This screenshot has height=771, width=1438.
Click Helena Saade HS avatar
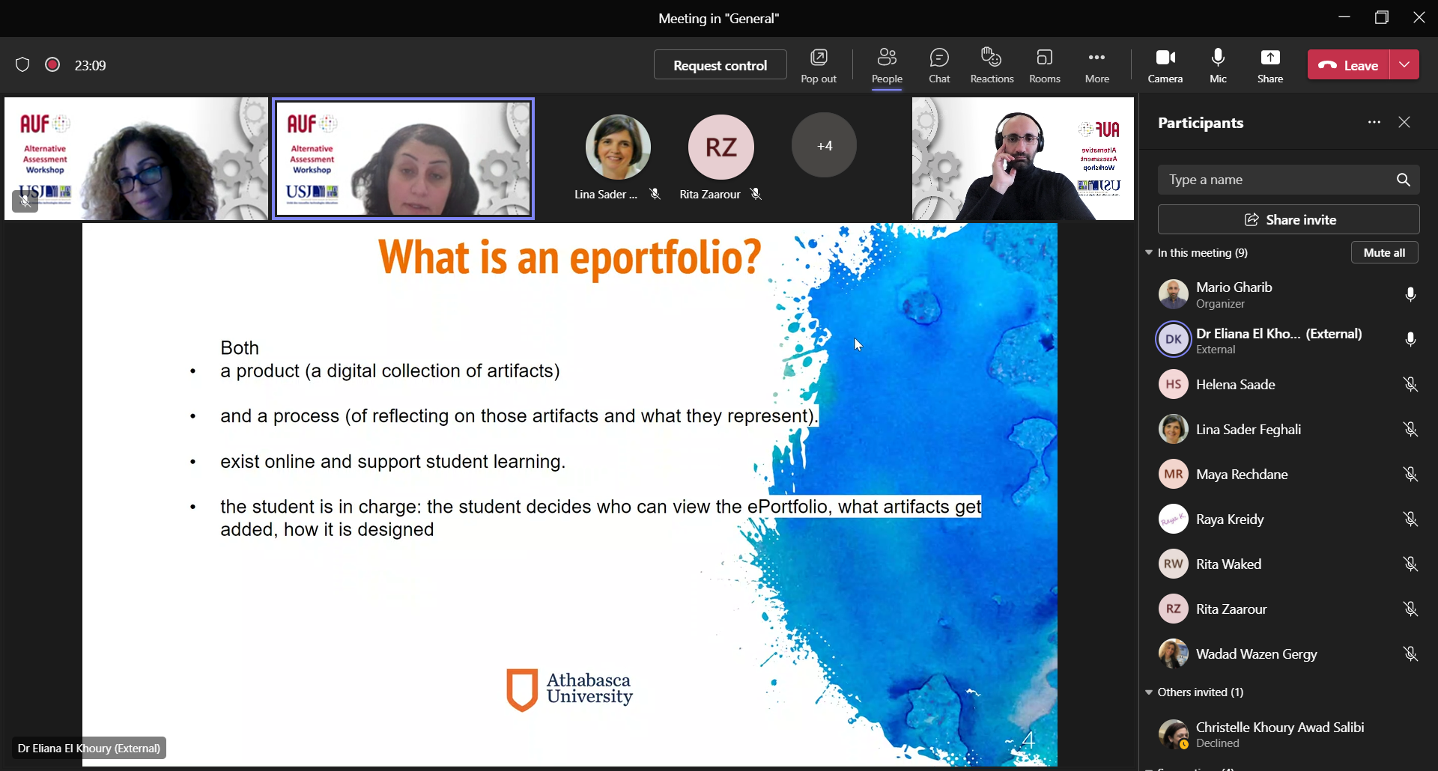tap(1173, 385)
